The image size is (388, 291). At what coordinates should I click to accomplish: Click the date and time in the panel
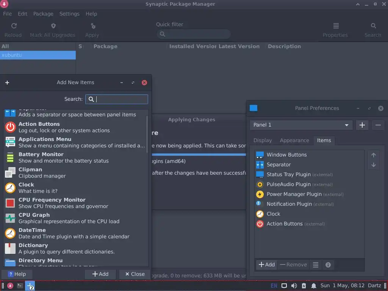pyautogui.click(x=343, y=286)
